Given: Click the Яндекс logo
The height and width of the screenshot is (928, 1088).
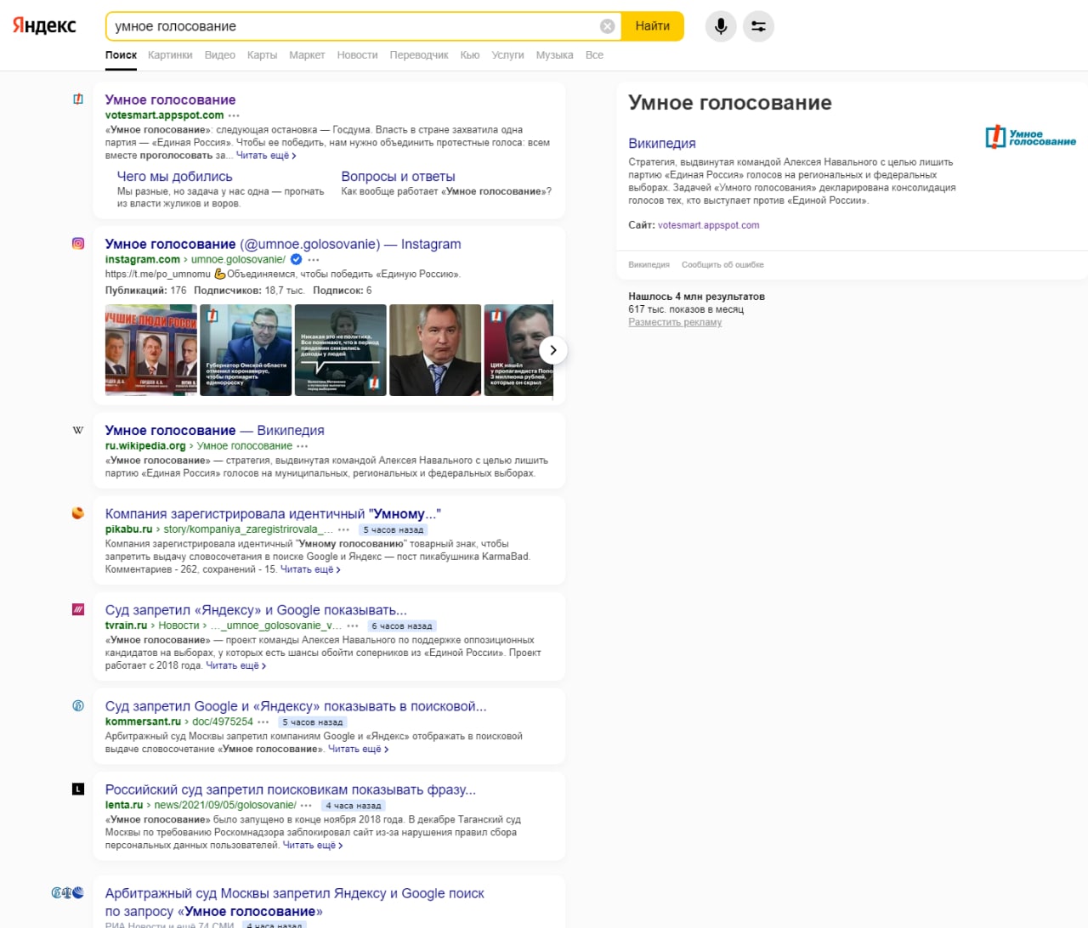Looking at the screenshot, I should point(44,25).
